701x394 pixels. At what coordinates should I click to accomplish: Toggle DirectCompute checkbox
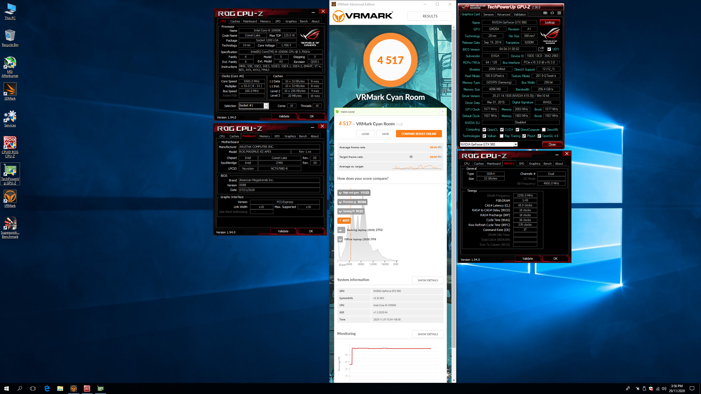(x=517, y=130)
